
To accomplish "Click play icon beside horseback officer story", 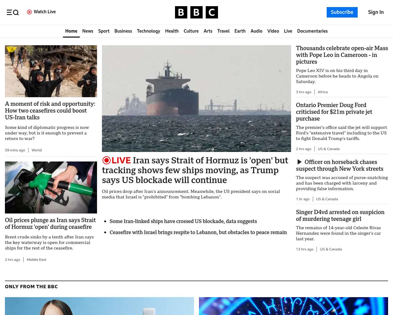I will (299, 162).
